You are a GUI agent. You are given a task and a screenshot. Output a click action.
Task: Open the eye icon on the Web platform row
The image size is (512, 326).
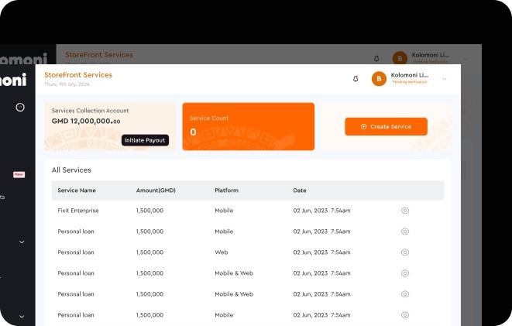click(x=405, y=252)
